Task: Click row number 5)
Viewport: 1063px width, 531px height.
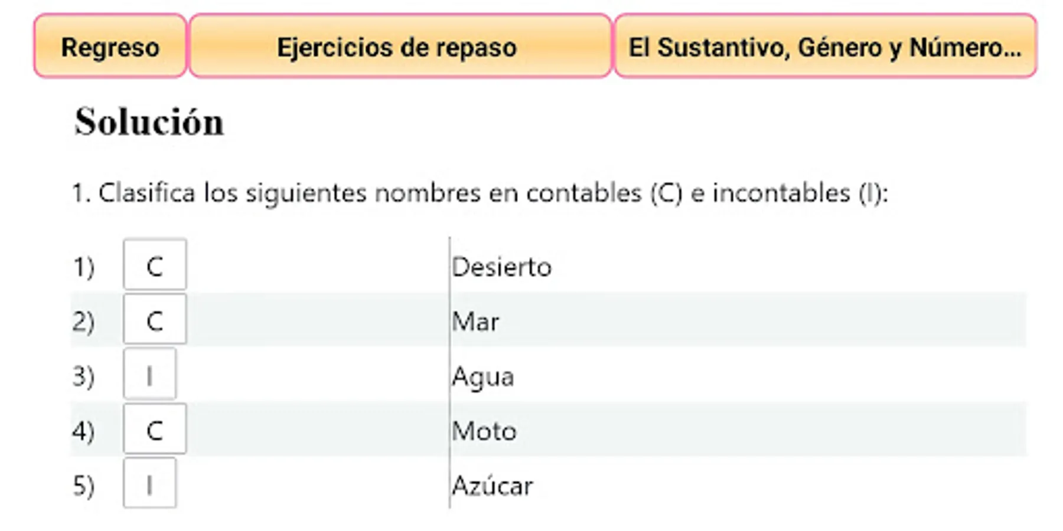Action: 83,486
